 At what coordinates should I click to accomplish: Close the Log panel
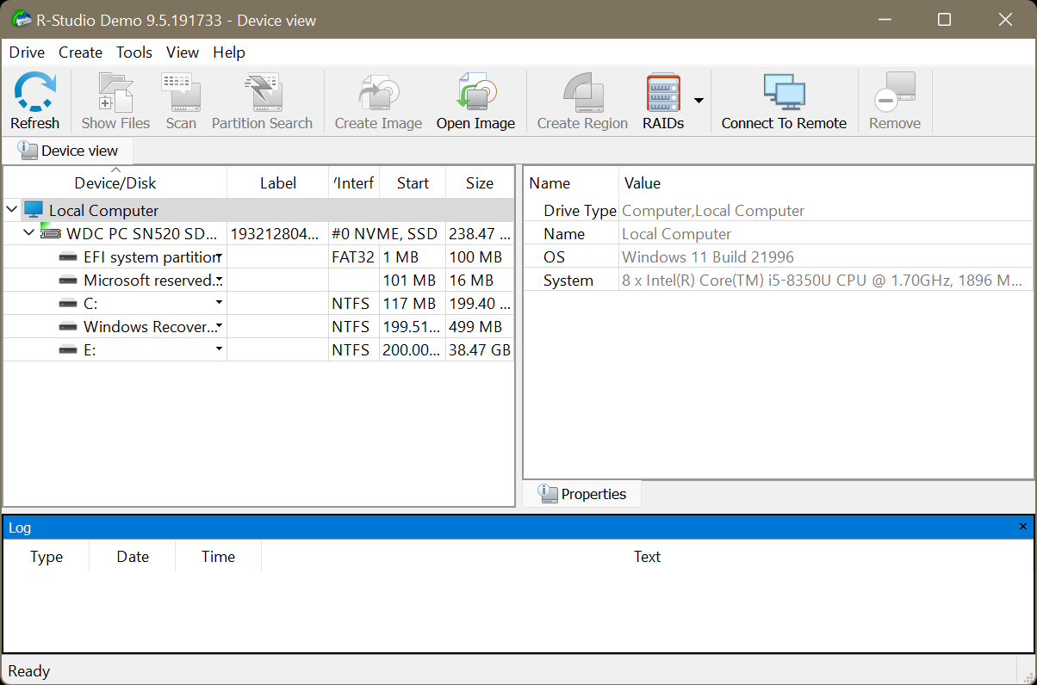click(x=1023, y=527)
